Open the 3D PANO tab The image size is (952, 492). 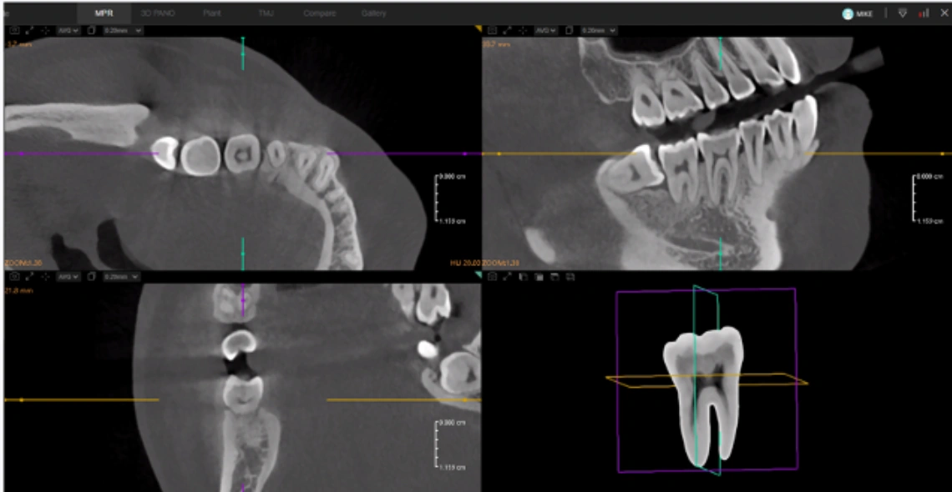157,13
